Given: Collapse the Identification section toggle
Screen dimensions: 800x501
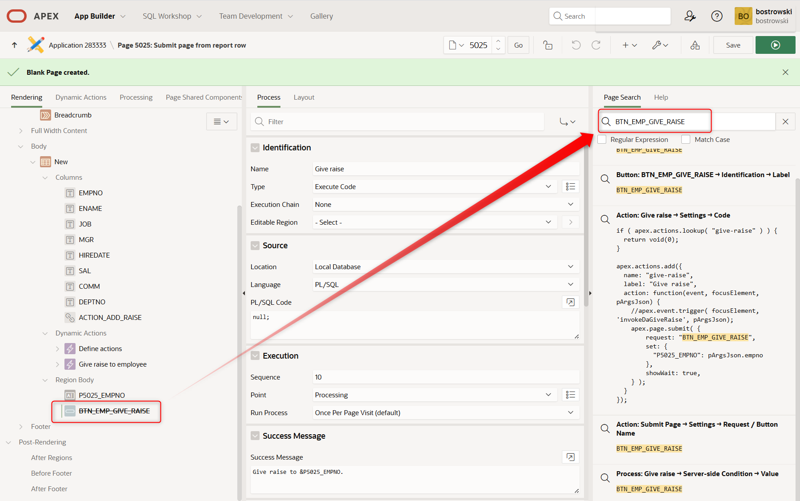Looking at the screenshot, I should click(255, 148).
